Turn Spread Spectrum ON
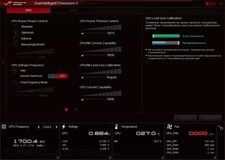 pyautogui.click(x=53, y=76)
